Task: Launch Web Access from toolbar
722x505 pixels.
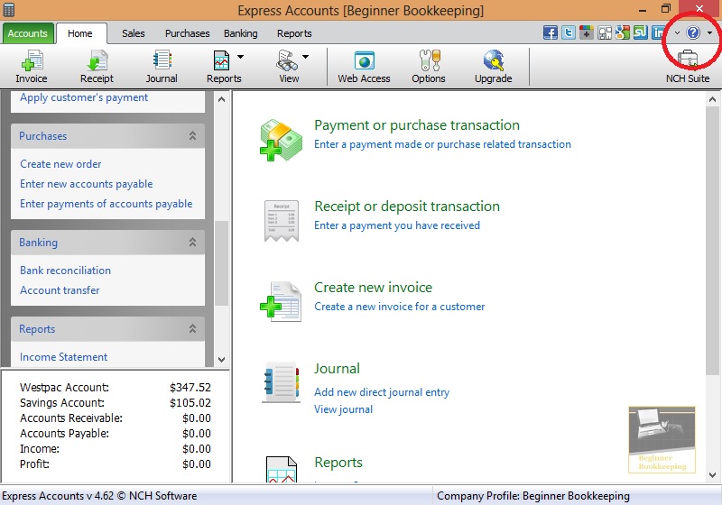Action: 364,61
